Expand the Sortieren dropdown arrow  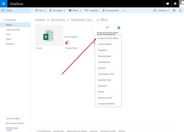(x=168, y=11)
